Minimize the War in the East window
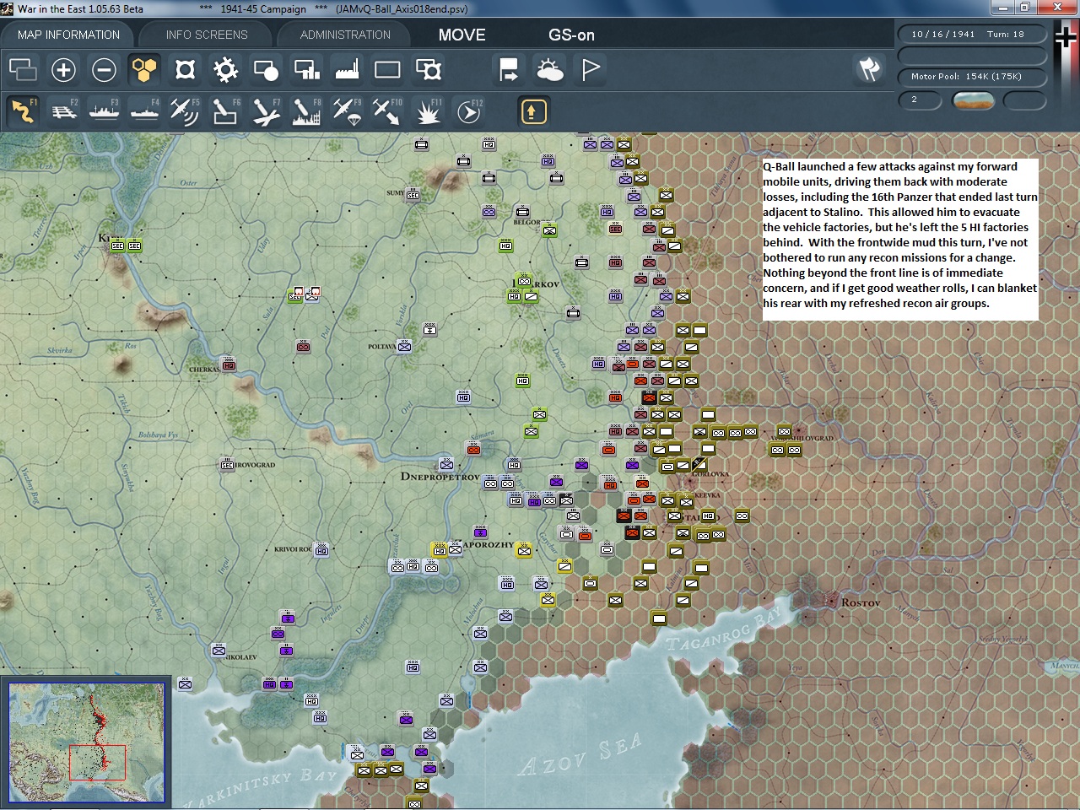The height and width of the screenshot is (810, 1080). (1002, 8)
